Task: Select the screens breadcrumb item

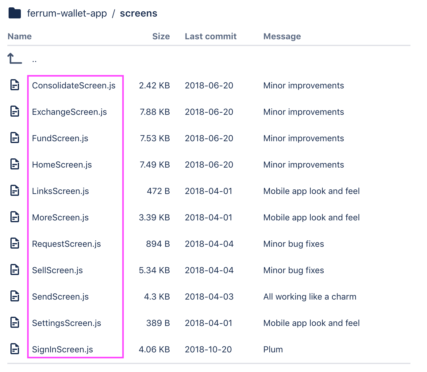Action: 139,14
